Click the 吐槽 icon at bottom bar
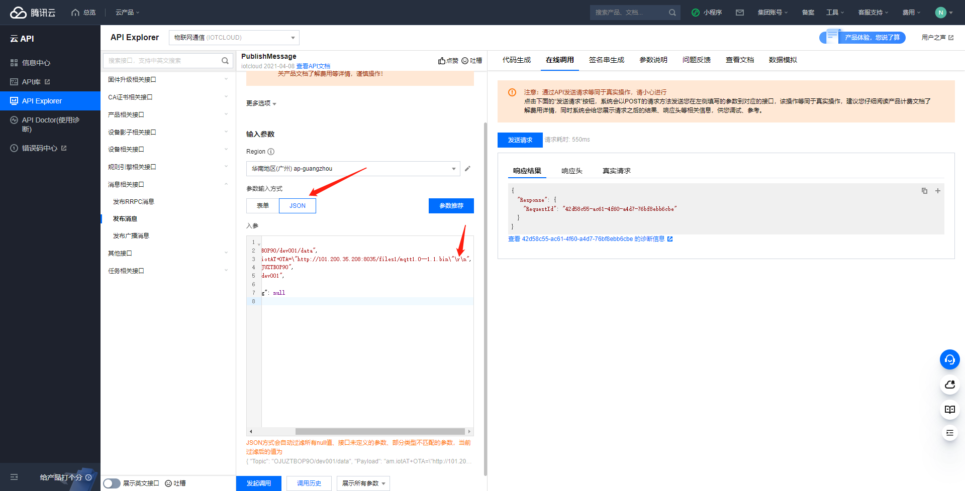This screenshot has height=491, width=965. [168, 483]
